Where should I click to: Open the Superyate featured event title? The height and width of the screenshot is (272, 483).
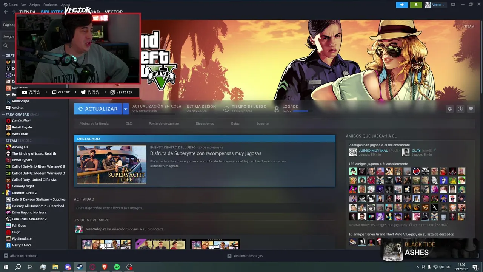tap(206, 153)
